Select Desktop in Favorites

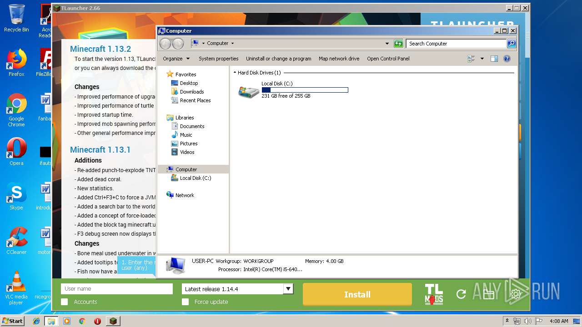(x=189, y=83)
